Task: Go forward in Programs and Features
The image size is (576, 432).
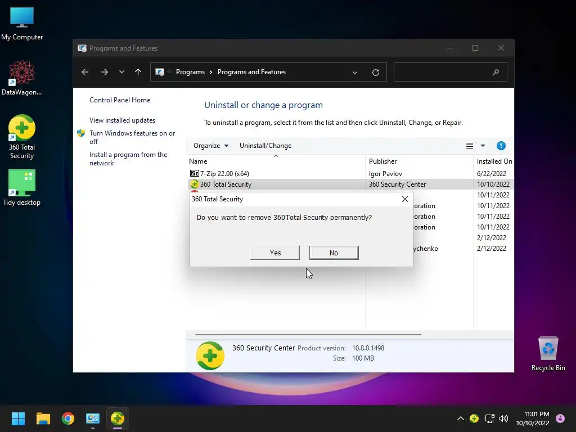Action: pos(104,72)
